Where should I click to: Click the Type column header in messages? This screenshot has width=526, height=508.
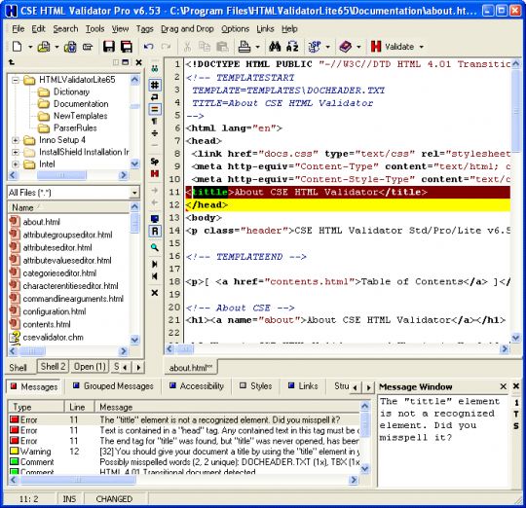36,407
